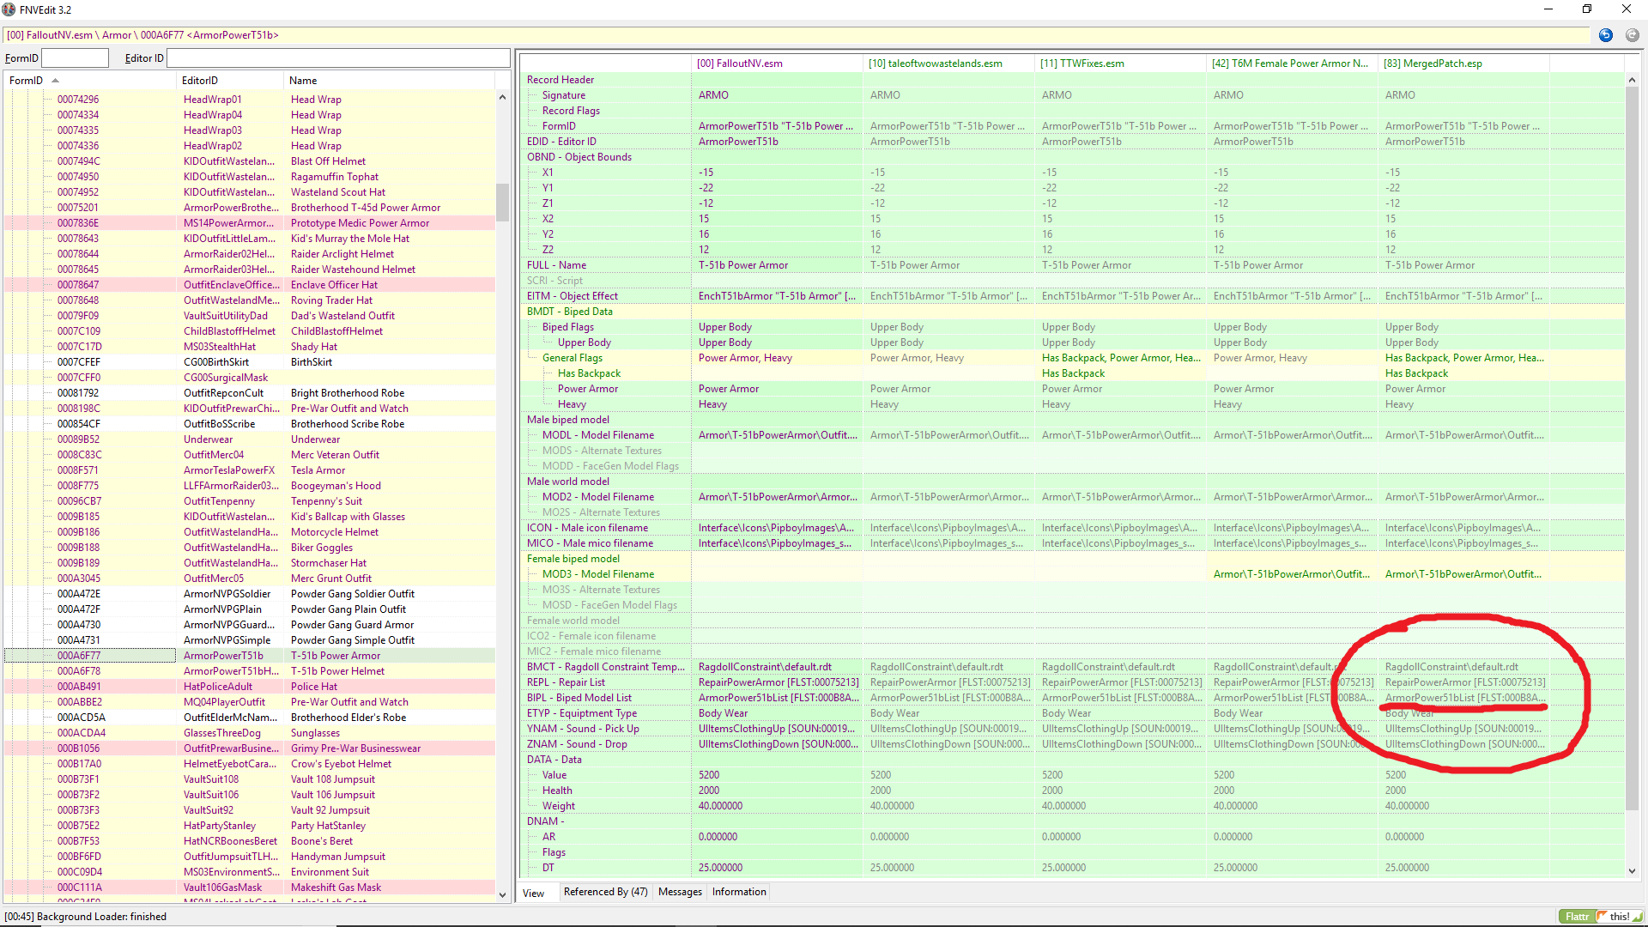Click the down arrow of the navigation tree scrollbar
The image size is (1648, 927).
(502, 894)
